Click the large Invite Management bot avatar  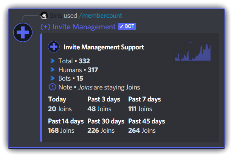click(22, 32)
